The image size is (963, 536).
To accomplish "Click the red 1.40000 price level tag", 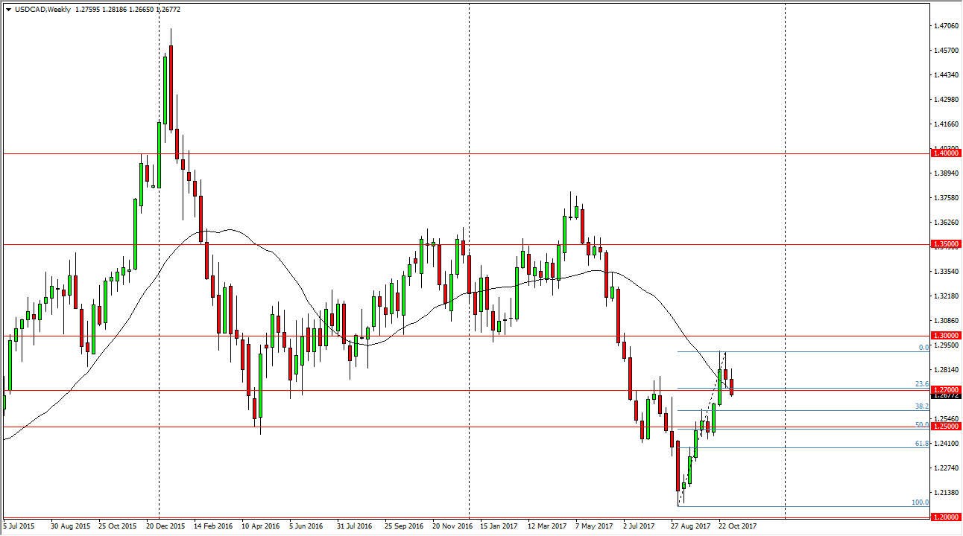I will click(945, 153).
